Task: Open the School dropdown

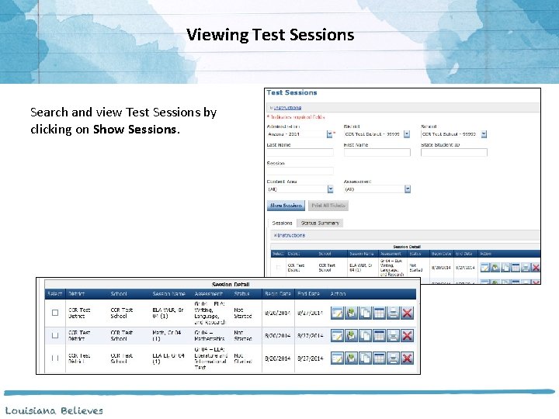Action: pyautogui.click(x=484, y=134)
